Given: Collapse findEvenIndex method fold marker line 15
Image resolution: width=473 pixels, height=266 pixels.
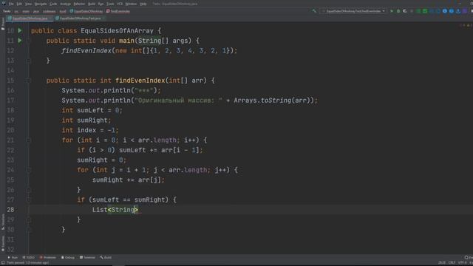Looking at the screenshot, I should pyautogui.click(x=28, y=81).
